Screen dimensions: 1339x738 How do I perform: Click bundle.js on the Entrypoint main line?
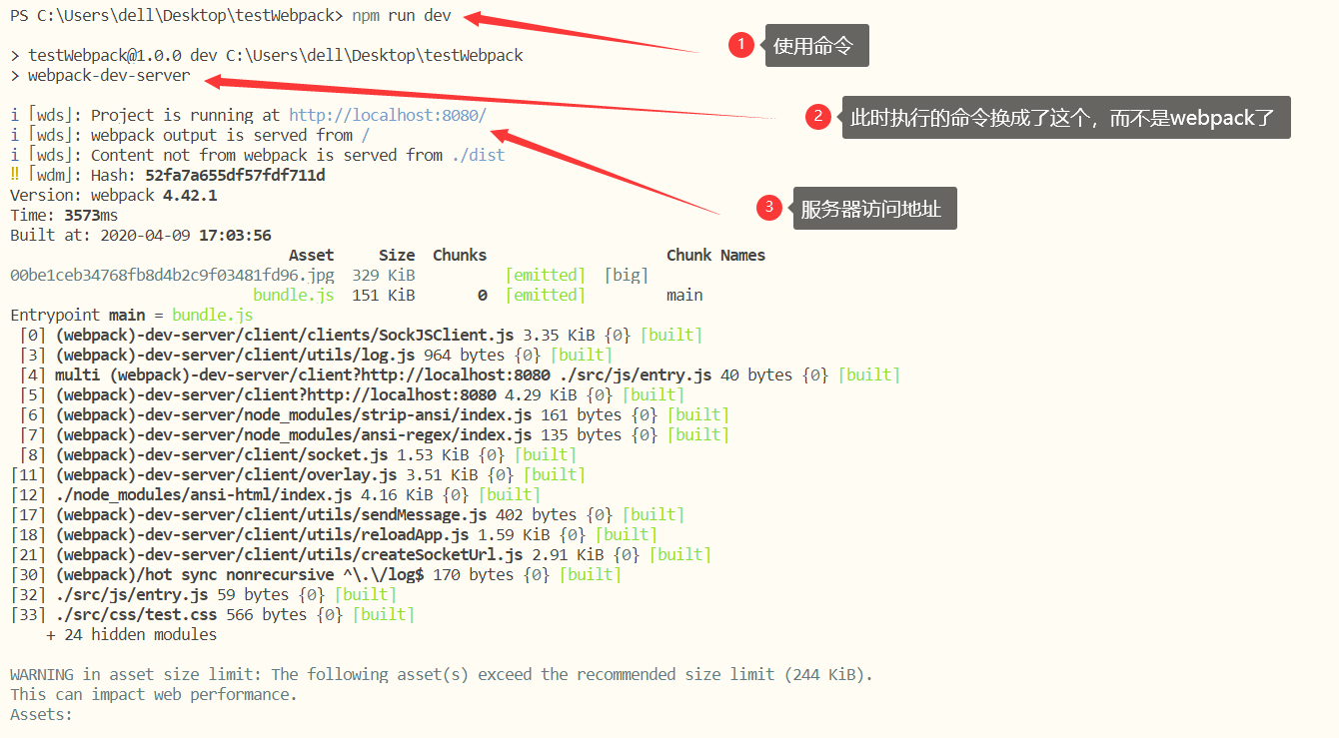[x=213, y=315]
